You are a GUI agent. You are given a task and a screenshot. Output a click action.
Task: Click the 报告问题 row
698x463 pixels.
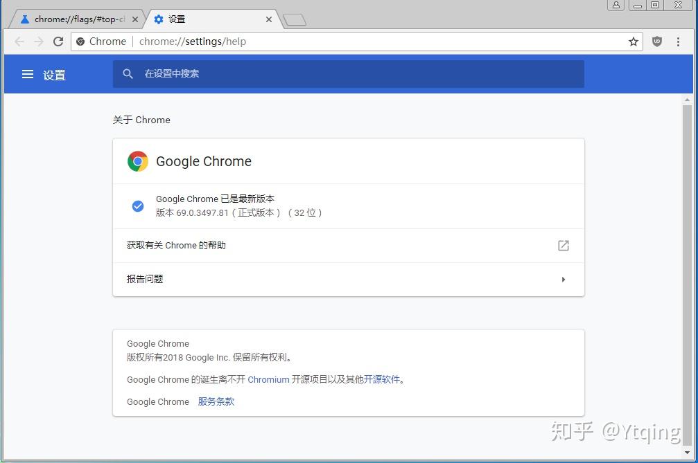coord(349,280)
